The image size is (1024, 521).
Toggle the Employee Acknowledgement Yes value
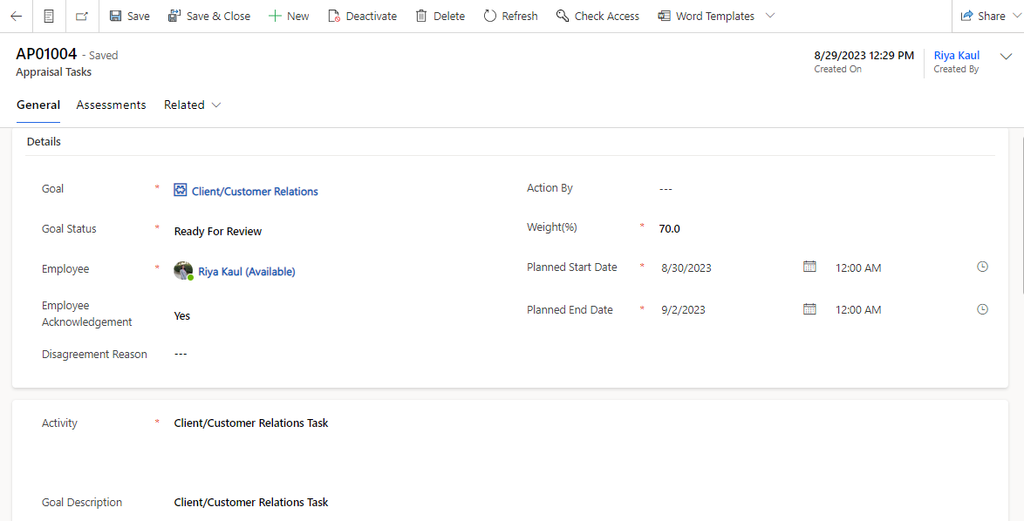tap(182, 315)
